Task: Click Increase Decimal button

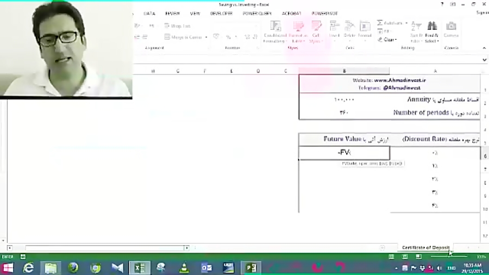Action: click(247, 37)
